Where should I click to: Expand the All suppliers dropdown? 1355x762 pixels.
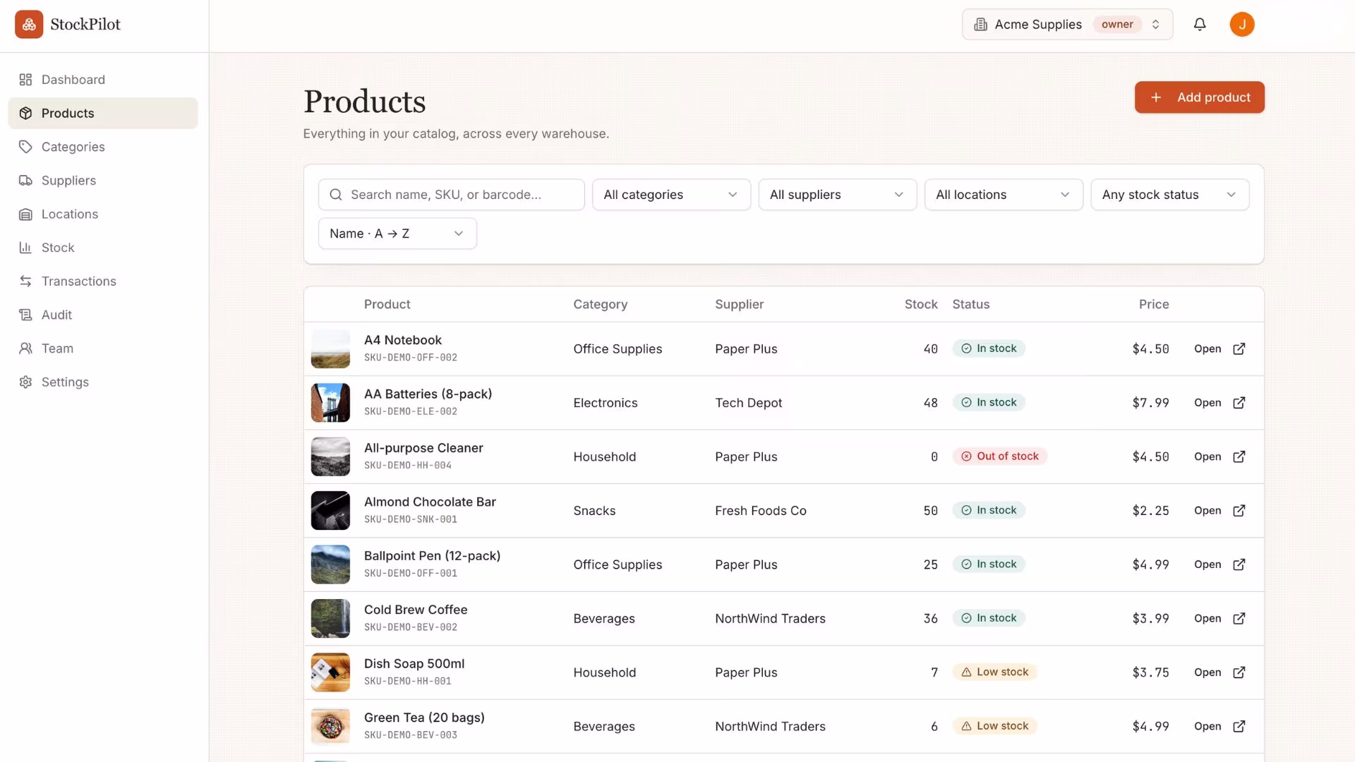click(838, 195)
